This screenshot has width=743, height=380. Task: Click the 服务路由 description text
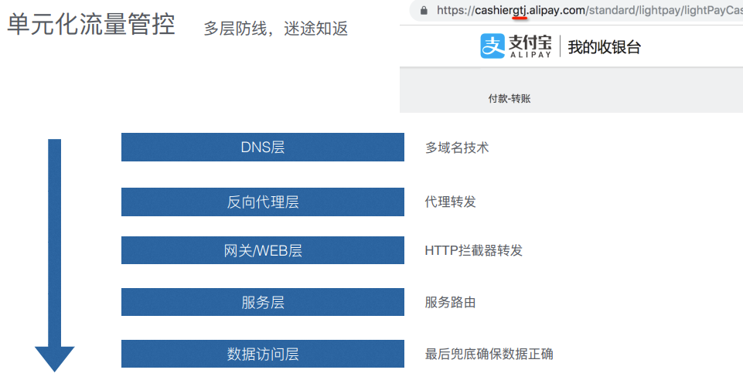point(450,302)
